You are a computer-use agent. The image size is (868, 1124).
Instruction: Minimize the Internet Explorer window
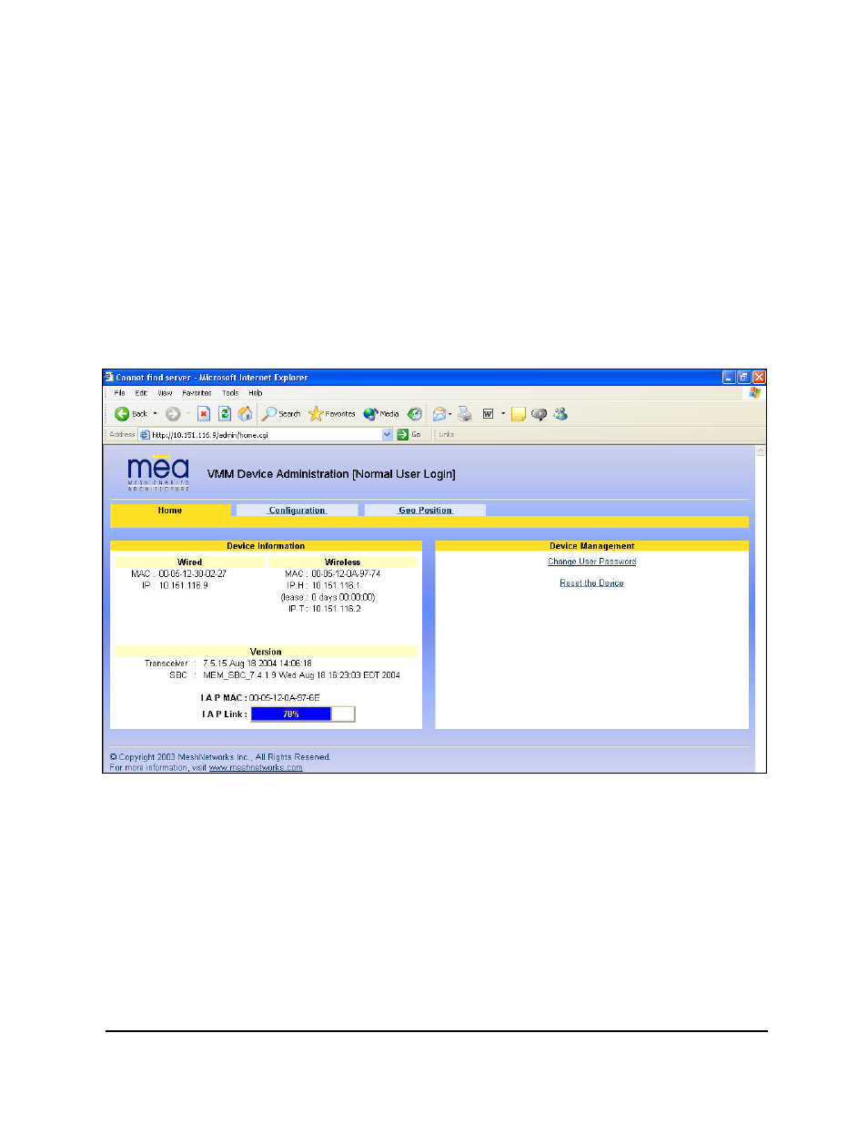tap(729, 377)
